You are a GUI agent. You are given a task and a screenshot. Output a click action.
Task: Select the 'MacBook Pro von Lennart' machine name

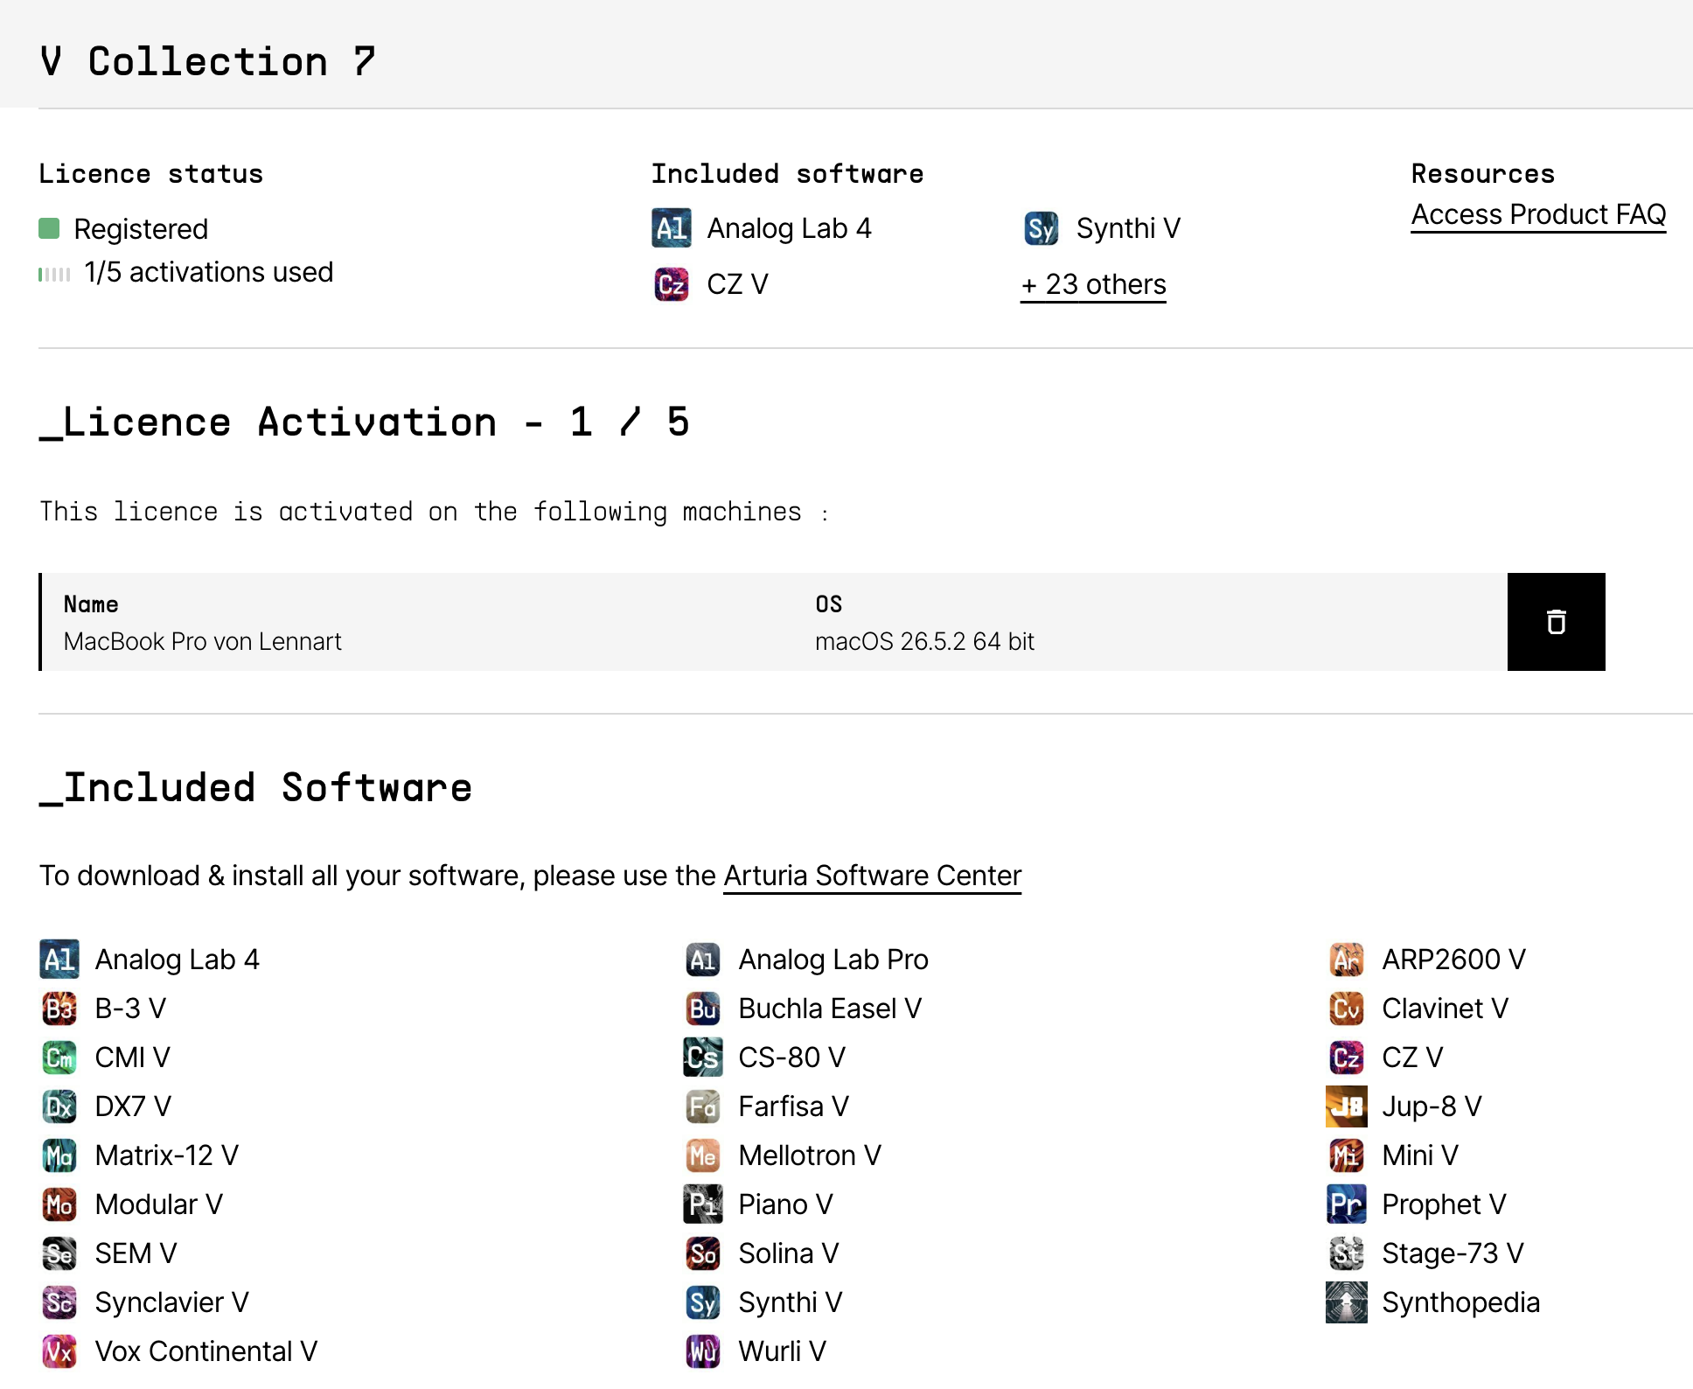(202, 641)
